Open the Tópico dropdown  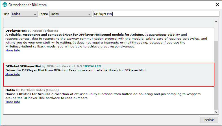pos(71,14)
